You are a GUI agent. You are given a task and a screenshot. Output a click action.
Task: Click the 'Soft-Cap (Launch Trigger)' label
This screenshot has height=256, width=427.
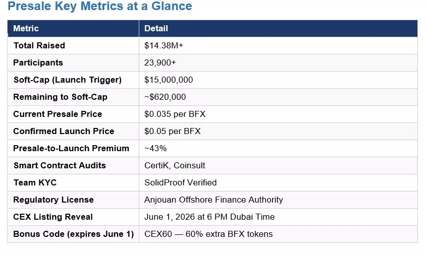[67, 80]
